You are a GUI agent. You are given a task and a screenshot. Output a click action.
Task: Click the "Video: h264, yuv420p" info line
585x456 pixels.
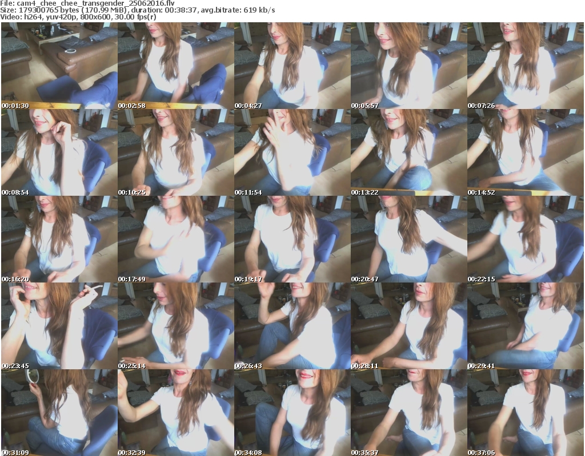78,17
